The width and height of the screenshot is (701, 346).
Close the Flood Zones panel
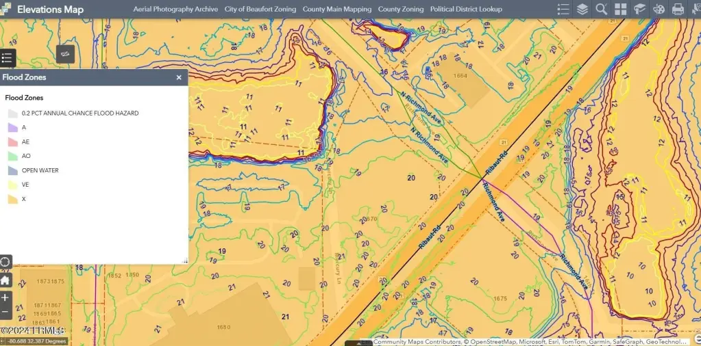pos(179,77)
